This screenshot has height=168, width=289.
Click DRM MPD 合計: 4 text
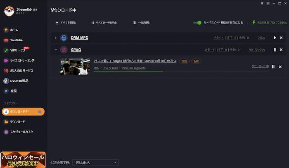point(218,38)
